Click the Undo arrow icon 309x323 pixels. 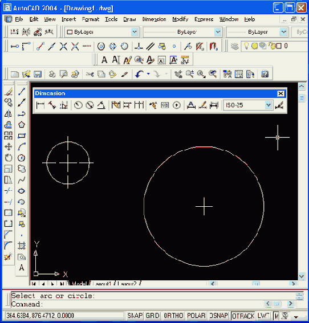(140, 74)
